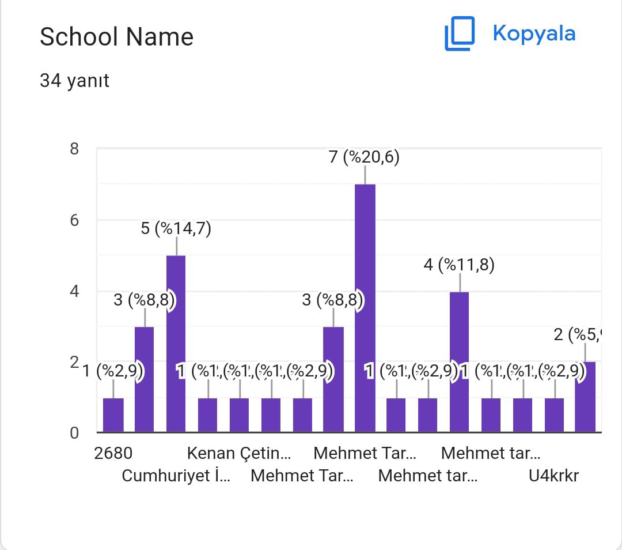The image size is (622, 550).
Task: Click the 7 (%20,6) data label
Action: coord(364,157)
